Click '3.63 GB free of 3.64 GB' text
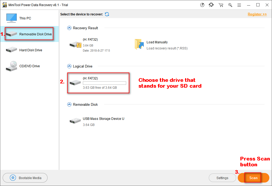272x186 pixels. pos(100,88)
